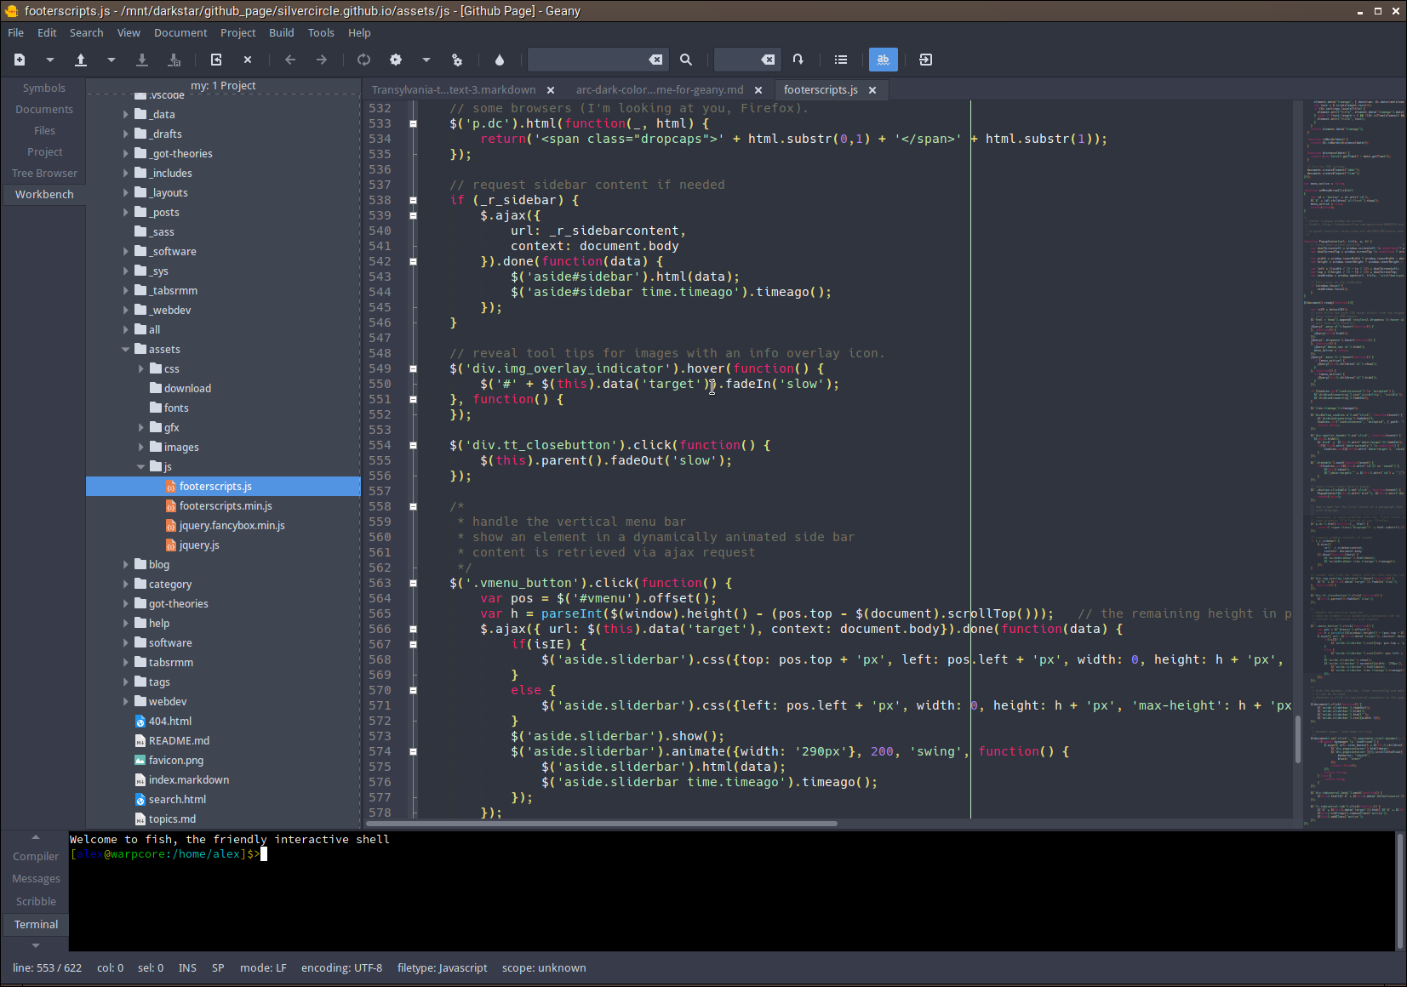Image resolution: width=1407 pixels, height=987 pixels.
Task: Click the jump to line arrow icon
Action: 798,60
